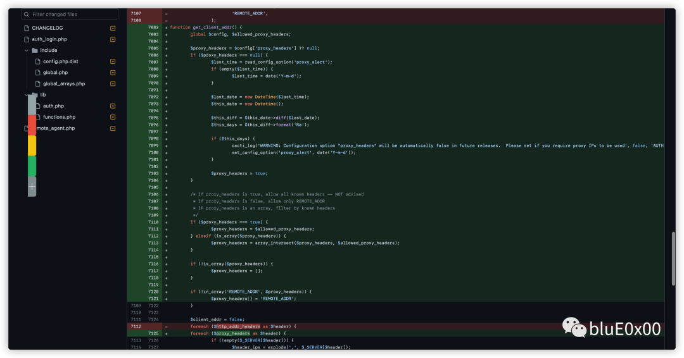Click the modified diff icon beside remote_agent.php
Viewport: 684px width, 358px height.
pos(113,128)
